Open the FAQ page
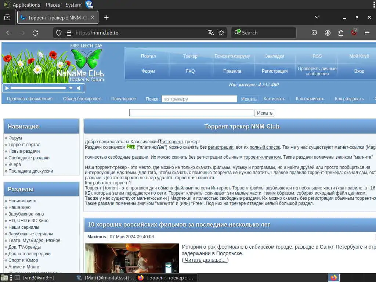The width and height of the screenshot is (376, 282). pyautogui.click(x=190, y=71)
